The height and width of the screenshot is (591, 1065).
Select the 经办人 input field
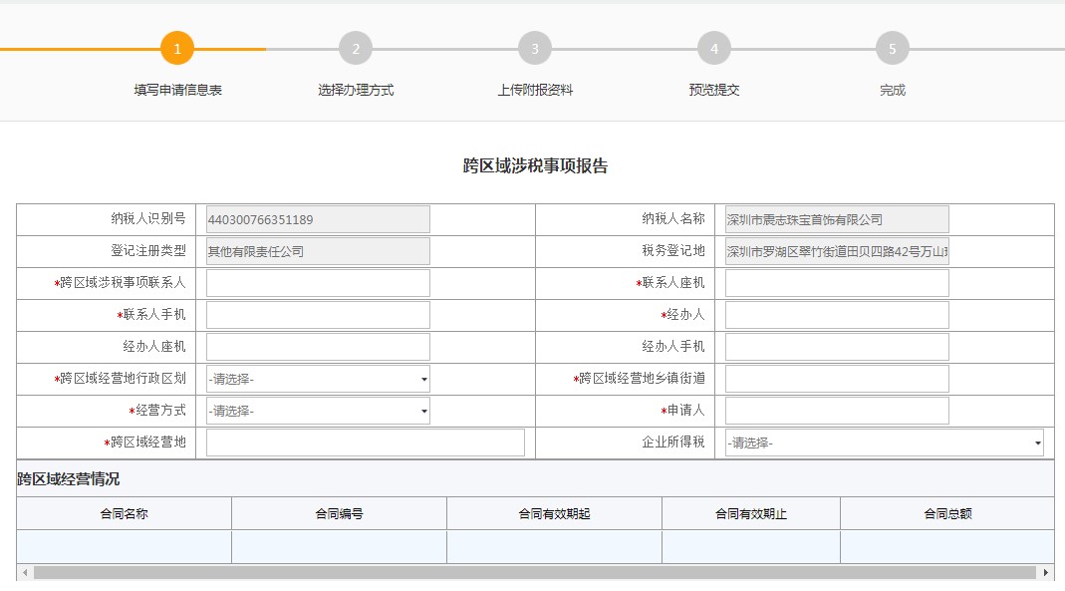(x=837, y=315)
